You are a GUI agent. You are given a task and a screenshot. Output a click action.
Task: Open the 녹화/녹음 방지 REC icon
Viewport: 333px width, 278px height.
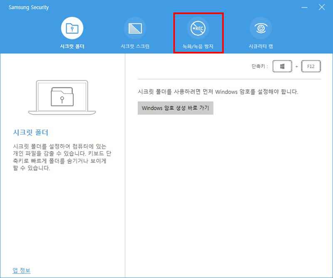tap(198, 28)
